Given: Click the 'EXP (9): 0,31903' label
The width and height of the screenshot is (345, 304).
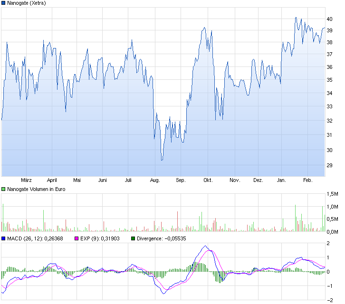Looking at the screenshot, I should pos(100,238).
